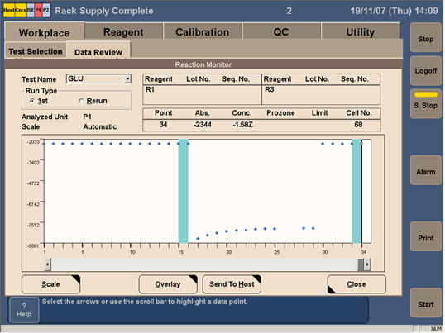The height and width of the screenshot is (333, 445).
Task: Click the Send To Host button
Action: [x=232, y=284]
